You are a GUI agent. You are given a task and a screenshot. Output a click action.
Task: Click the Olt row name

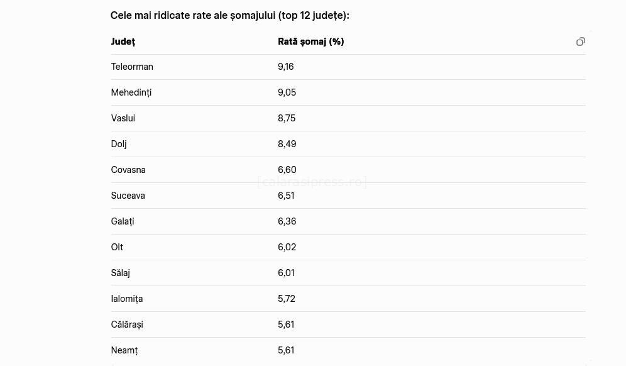click(x=117, y=247)
